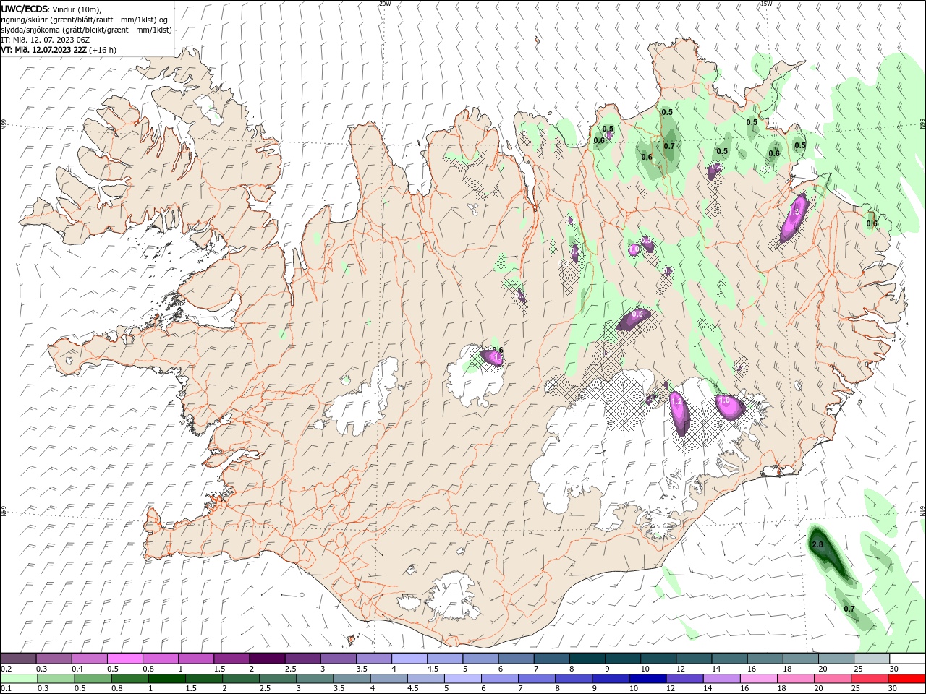Screen dimensions: 926x694
Task: Choose the darkest green 1 rain scale swatch
Action: (x=167, y=679)
